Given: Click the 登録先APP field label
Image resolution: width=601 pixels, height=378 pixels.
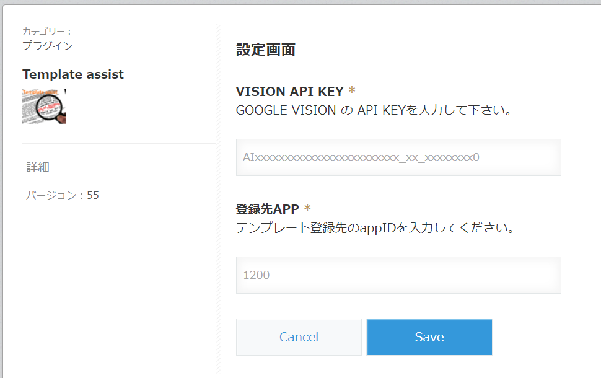Looking at the screenshot, I should (x=267, y=209).
